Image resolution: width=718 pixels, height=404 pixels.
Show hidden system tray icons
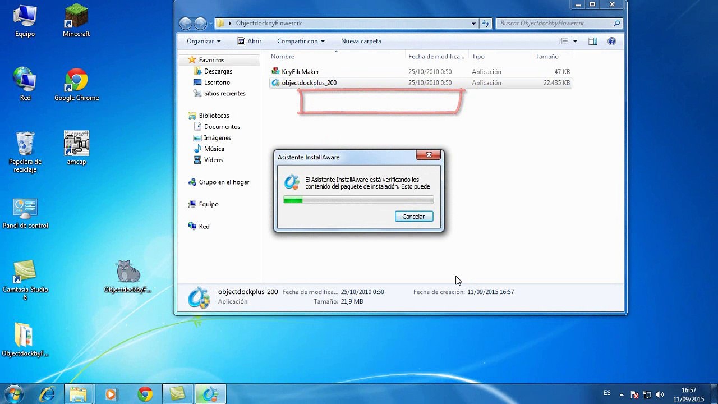[622, 394]
